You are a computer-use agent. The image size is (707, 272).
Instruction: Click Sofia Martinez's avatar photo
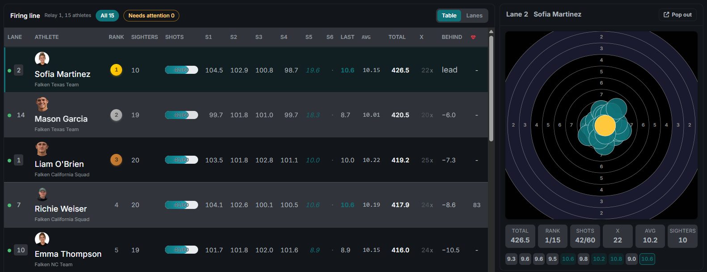click(42, 59)
